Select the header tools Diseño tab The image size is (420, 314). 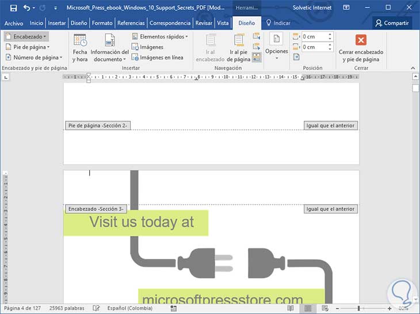(x=247, y=23)
